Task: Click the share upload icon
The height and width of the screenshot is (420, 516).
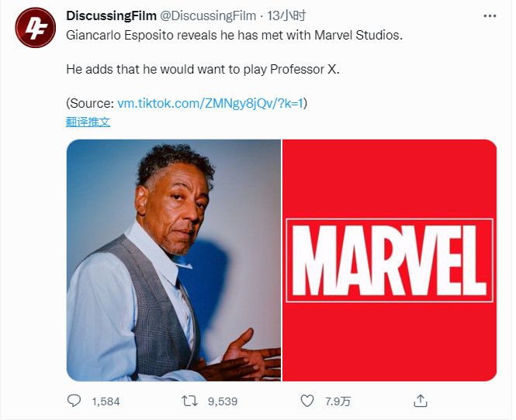Action: (x=421, y=401)
